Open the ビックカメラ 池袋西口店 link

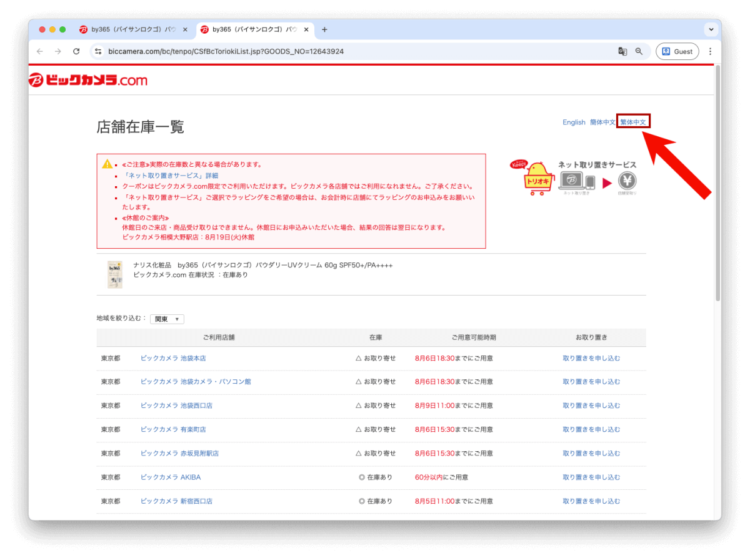176,406
